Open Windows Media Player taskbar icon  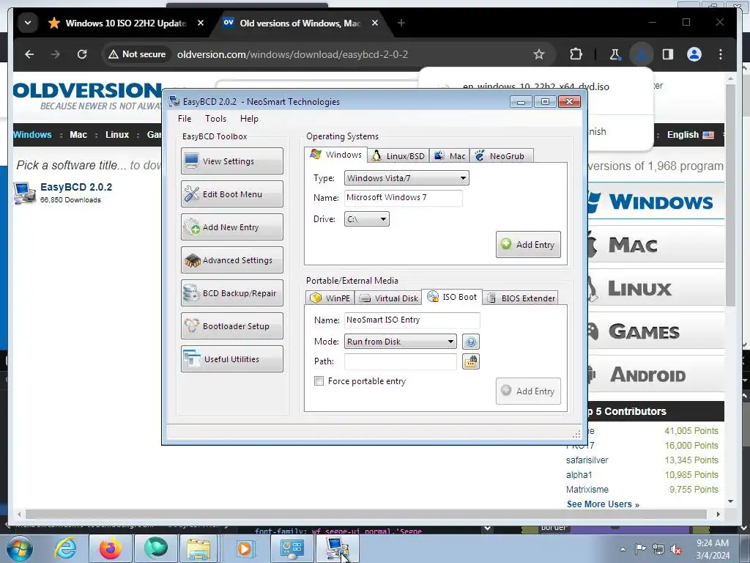coord(245,548)
